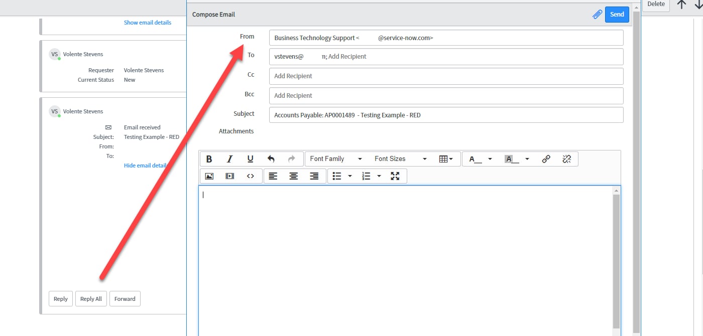This screenshot has width=703, height=336.
Task: Toggle italic formatting in editor
Action: coord(230,159)
